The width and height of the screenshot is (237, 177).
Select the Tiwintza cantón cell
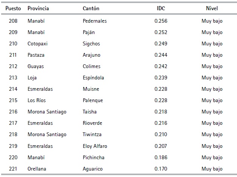(92, 134)
